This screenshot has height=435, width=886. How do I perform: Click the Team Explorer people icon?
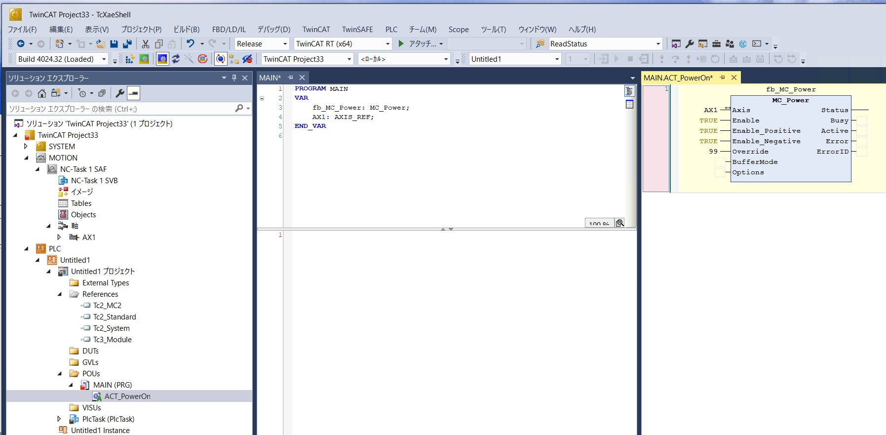pos(730,44)
